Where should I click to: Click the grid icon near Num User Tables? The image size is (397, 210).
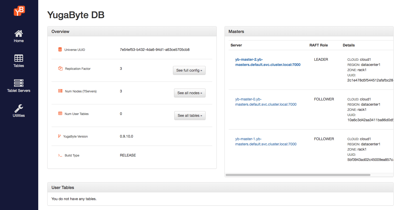pos(60,114)
